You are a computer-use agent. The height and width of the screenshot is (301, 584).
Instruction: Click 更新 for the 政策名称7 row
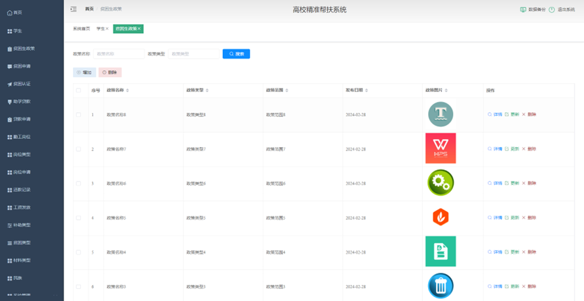512,149
